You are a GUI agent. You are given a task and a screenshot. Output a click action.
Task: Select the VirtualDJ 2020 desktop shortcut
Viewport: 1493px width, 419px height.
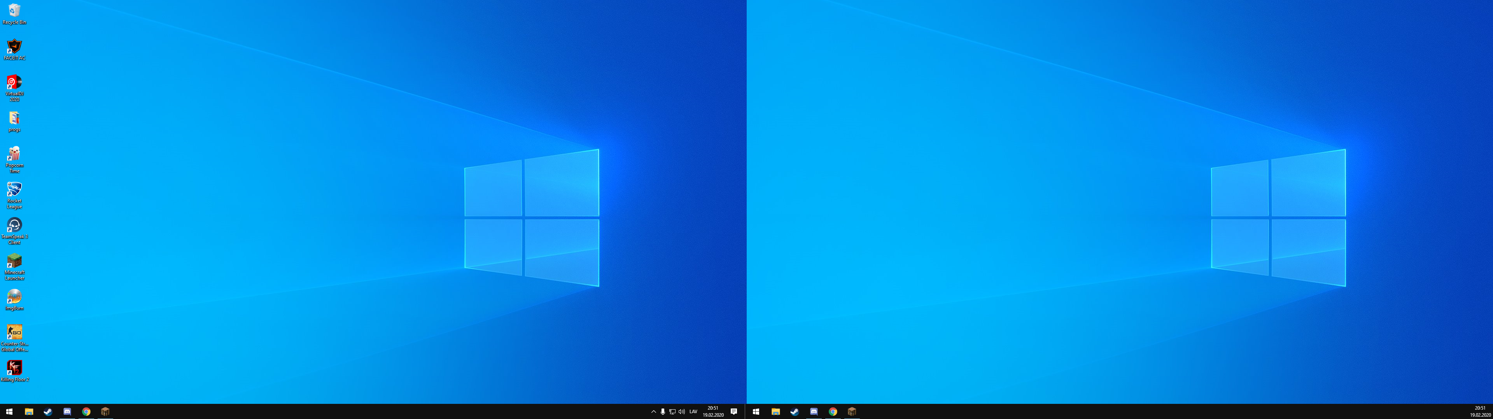[14, 88]
